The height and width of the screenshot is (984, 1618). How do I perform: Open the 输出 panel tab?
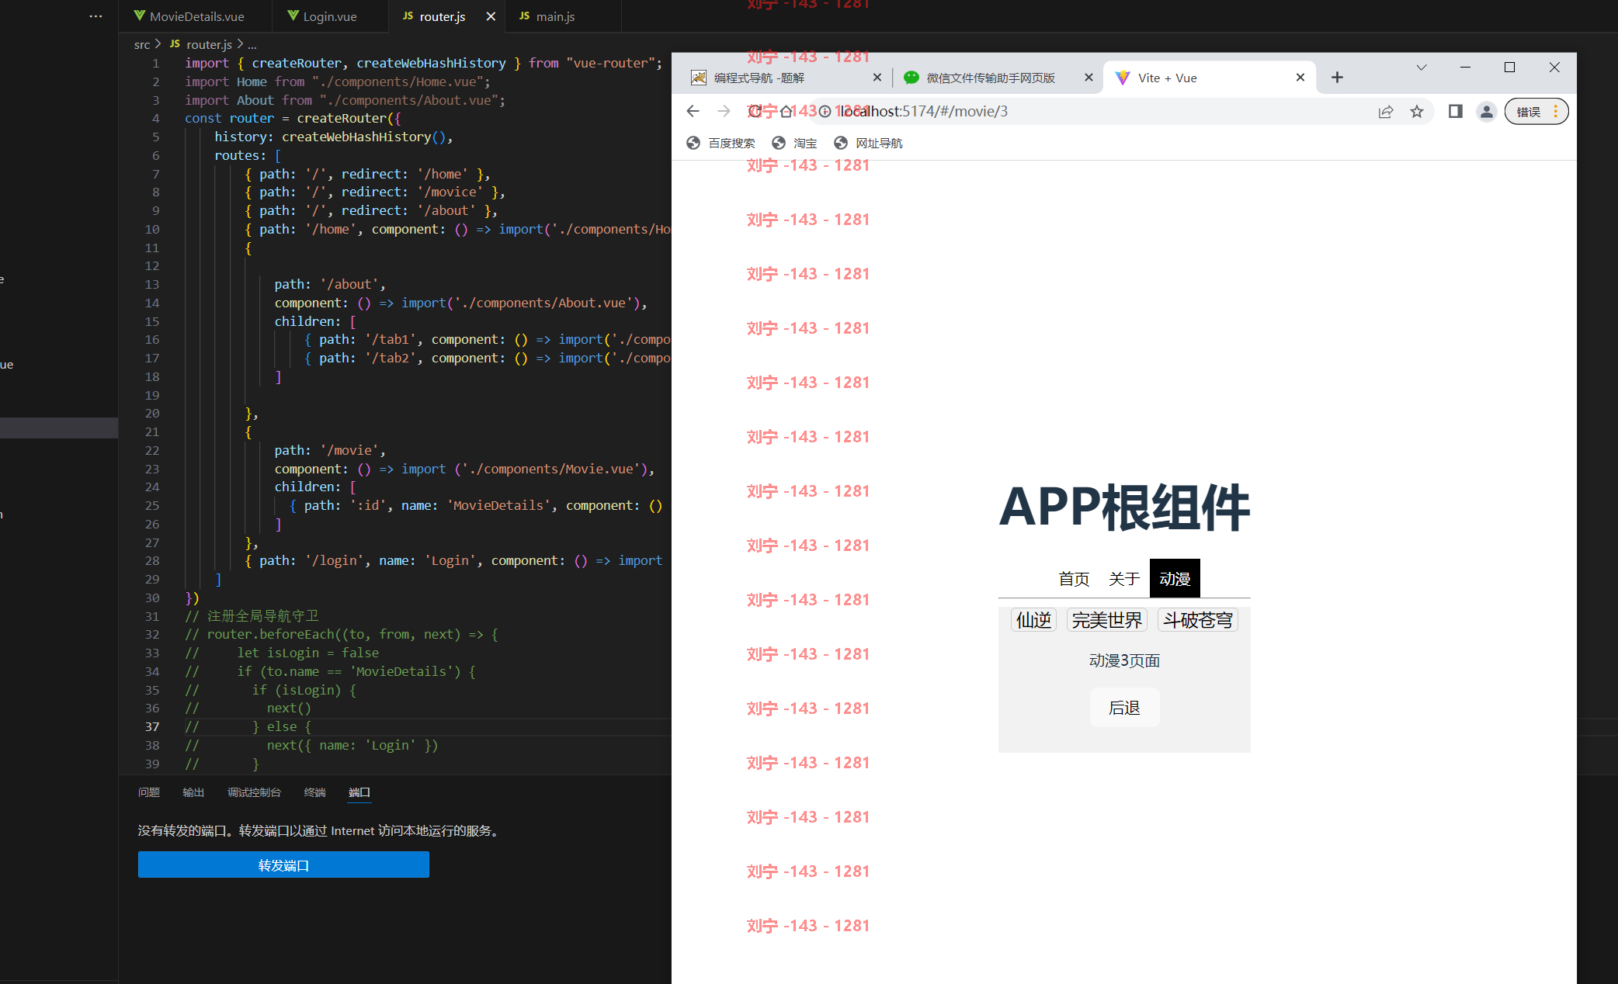pos(193,792)
